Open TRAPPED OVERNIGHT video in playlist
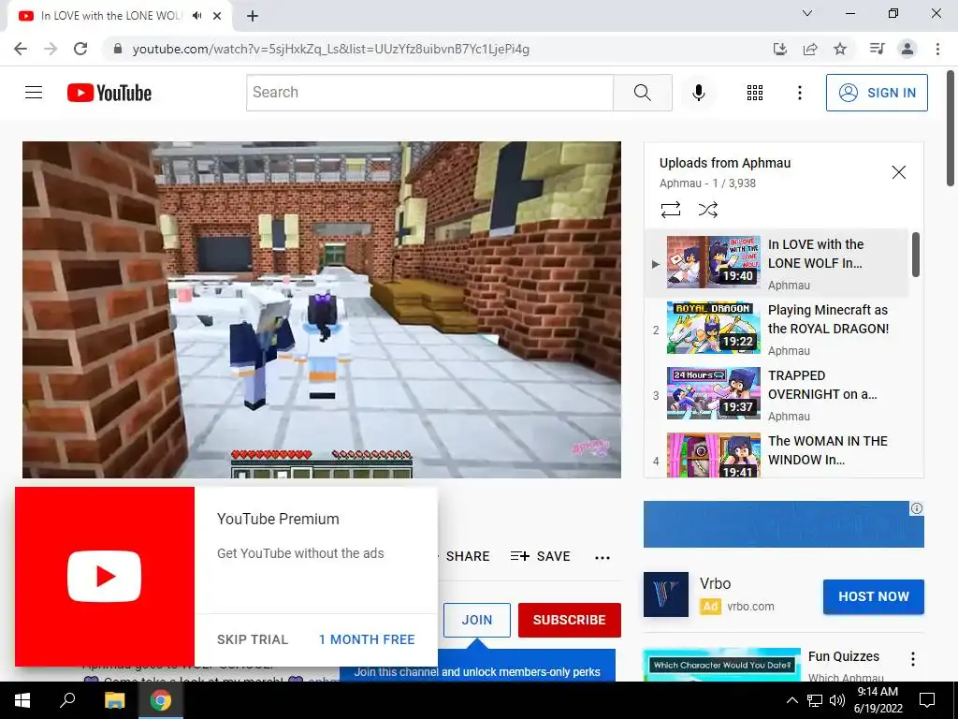The image size is (958, 719). click(x=777, y=394)
